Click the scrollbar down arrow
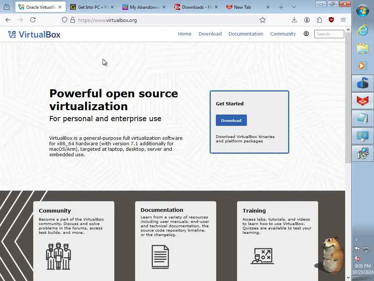Screen dimensions: 374x281 pos(348,278)
